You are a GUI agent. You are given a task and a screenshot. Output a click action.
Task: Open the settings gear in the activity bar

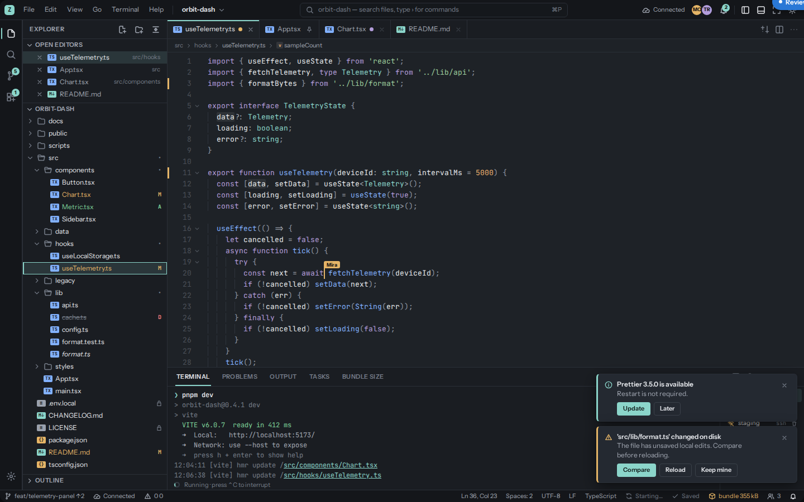pos(11,476)
